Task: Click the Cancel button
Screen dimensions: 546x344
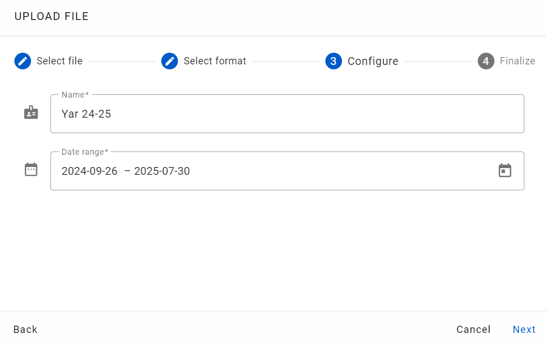Action: [473, 330]
